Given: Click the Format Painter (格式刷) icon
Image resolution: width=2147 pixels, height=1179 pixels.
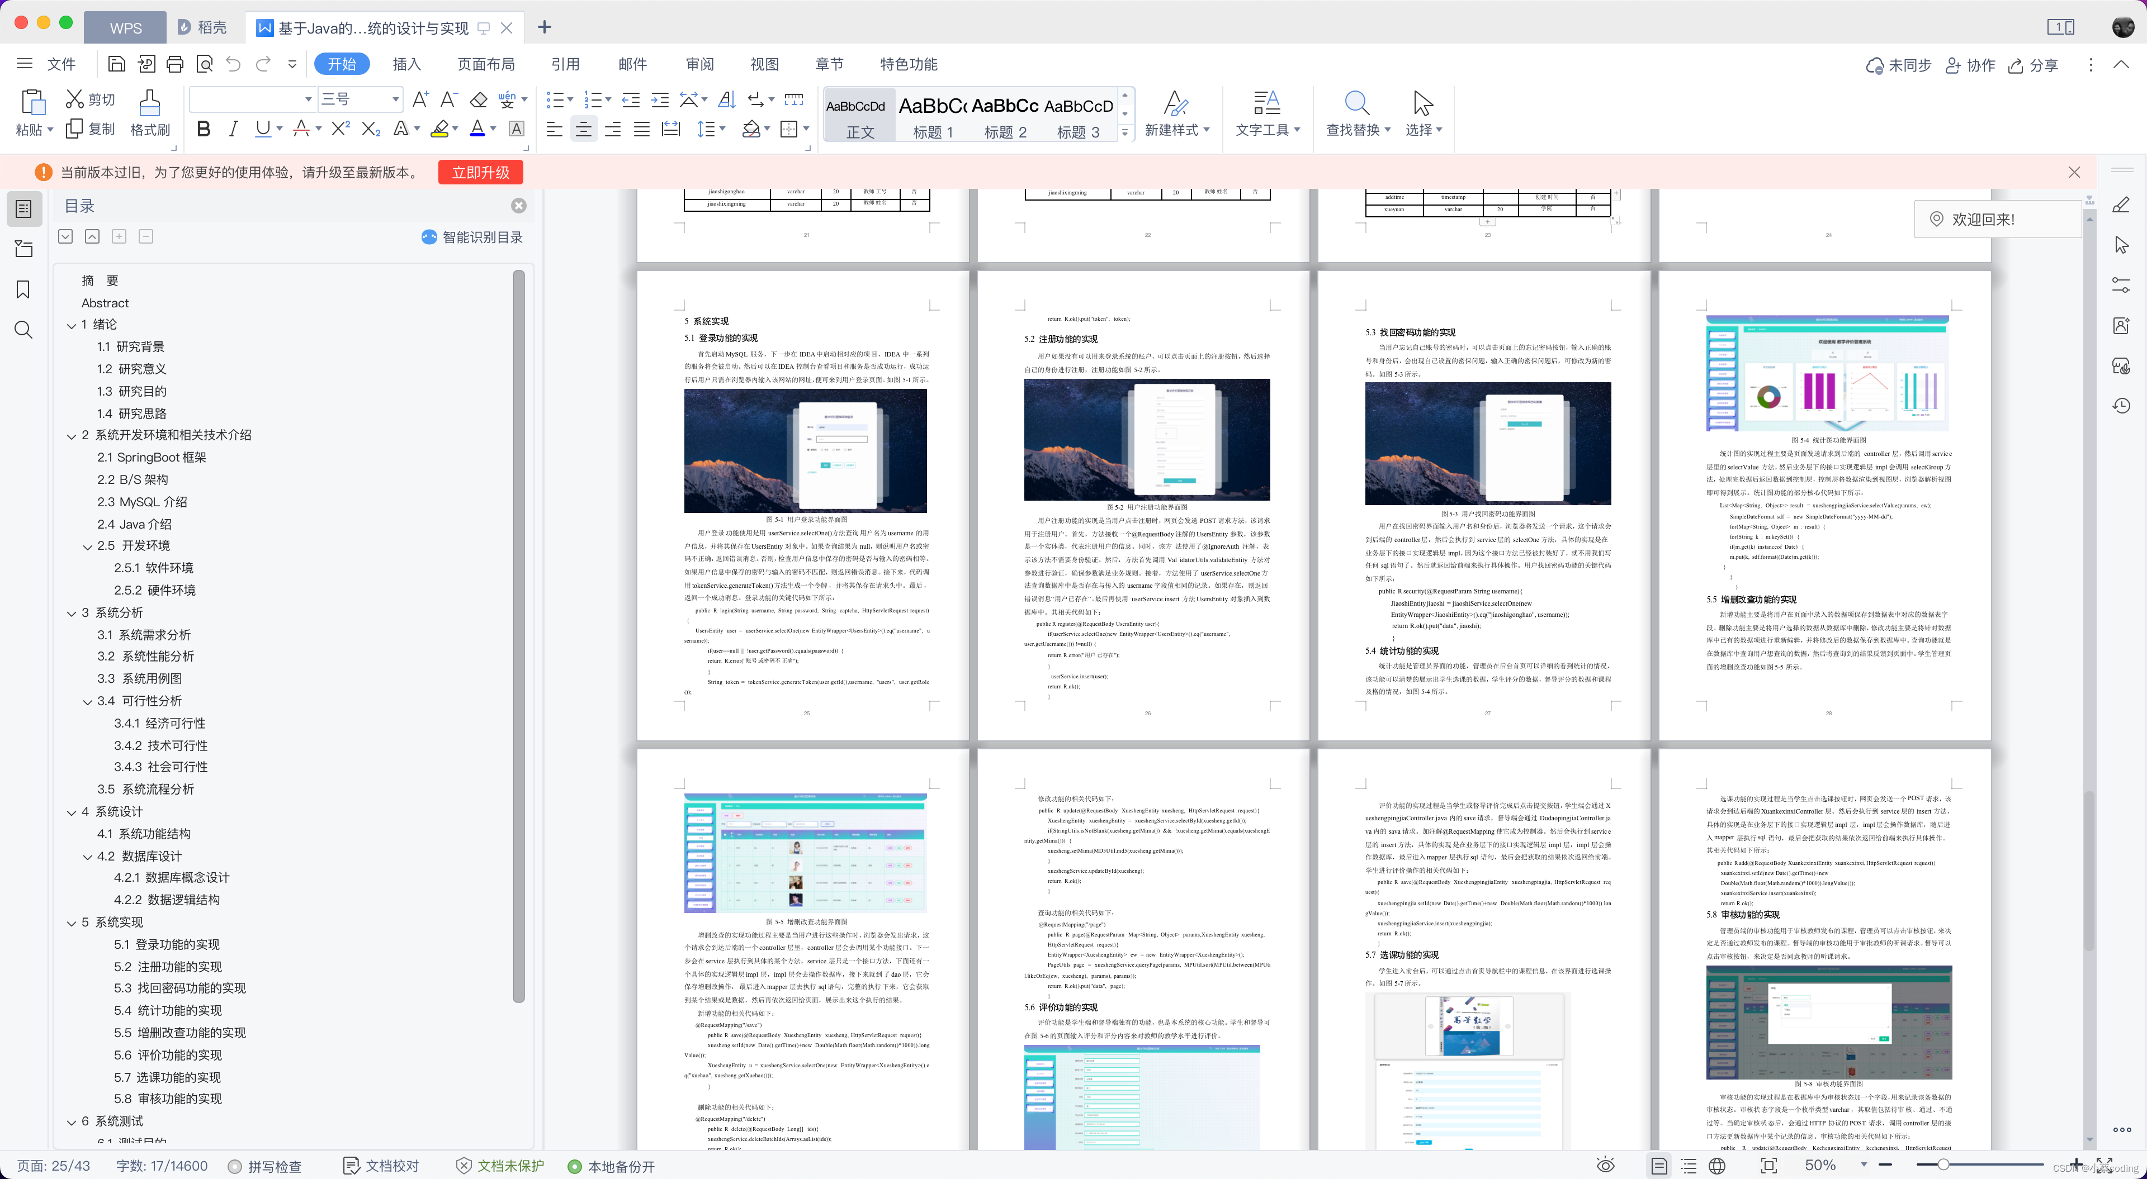Looking at the screenshot, I should tap(150, 102).
